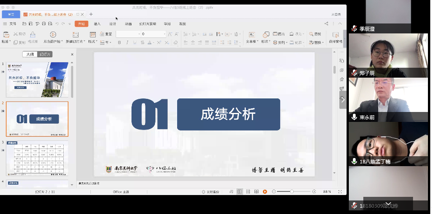Click the 形状 shapes icon
432x214 pixels.
(x=266, y=34)
